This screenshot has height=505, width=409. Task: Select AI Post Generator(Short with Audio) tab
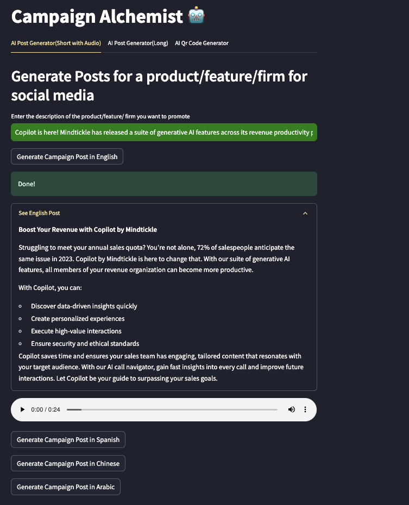pos(56,43)
